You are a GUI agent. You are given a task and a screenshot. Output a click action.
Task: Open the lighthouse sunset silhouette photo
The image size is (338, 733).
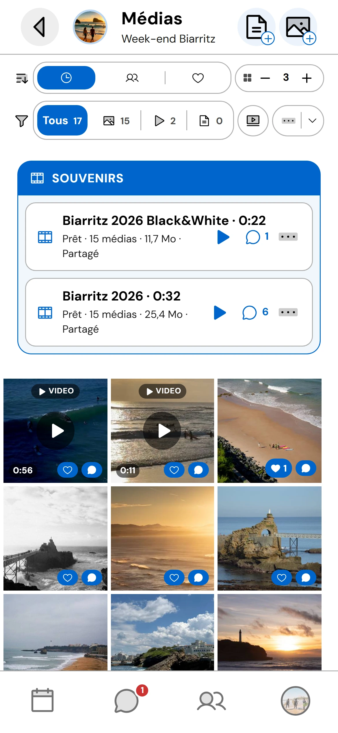tap(269, 632)
